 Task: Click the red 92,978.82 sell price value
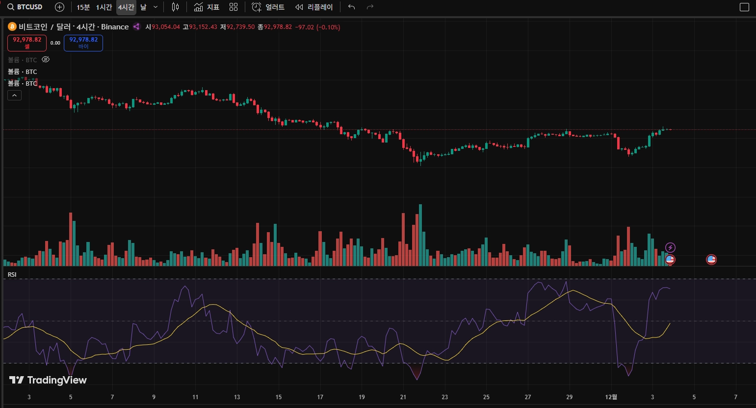point(26,40)
